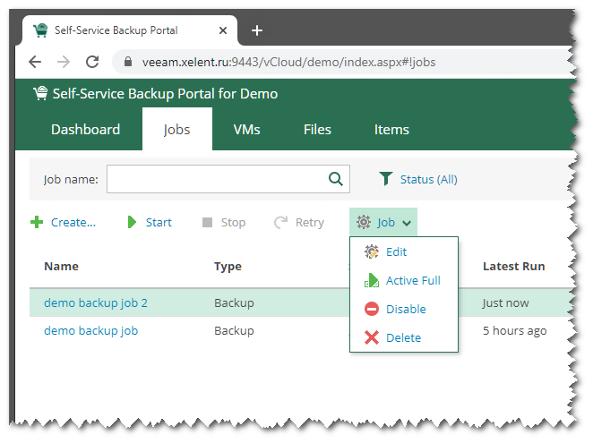Click the green plus Create icon
This screenshot has width=593, height=443.
tap(37, 222)
